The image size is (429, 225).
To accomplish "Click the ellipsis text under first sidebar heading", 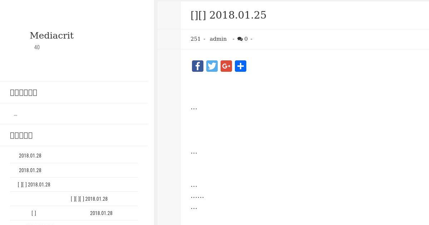I will click(x=15, y=114).
